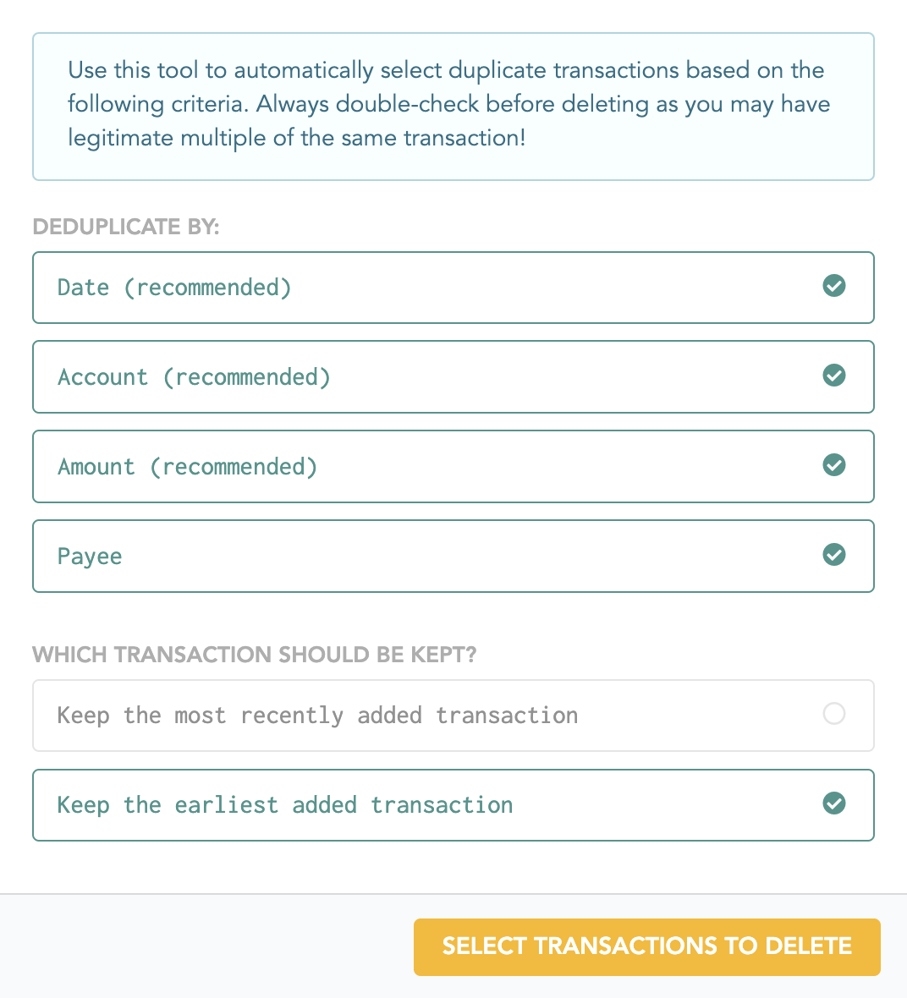Select the empty circle for most recently added
Viewport: 907px width, 998px height.
[x=833, y=714]
